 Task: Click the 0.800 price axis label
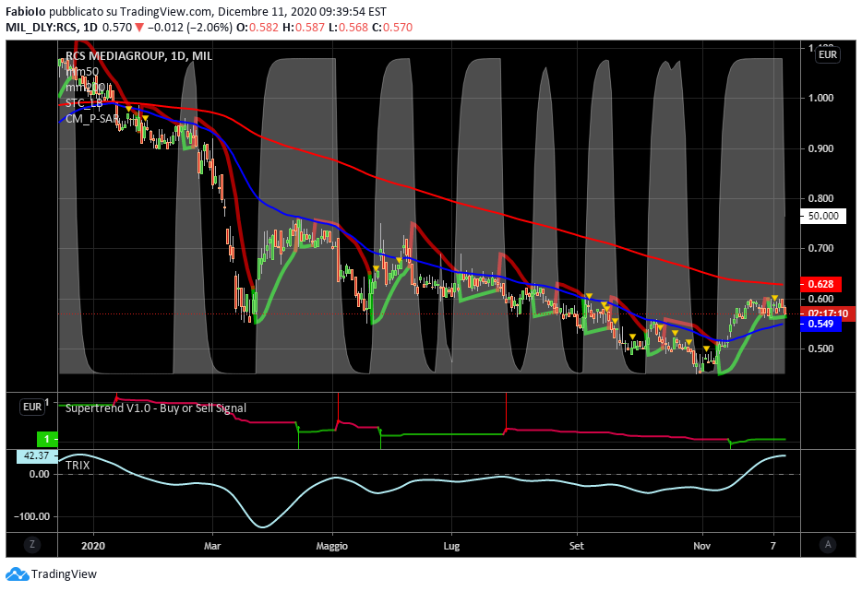pos(820,199)
